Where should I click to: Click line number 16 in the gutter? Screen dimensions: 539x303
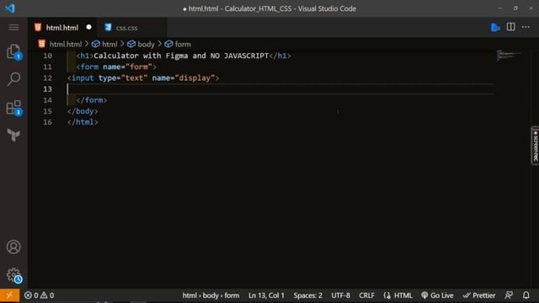[47, 122]
